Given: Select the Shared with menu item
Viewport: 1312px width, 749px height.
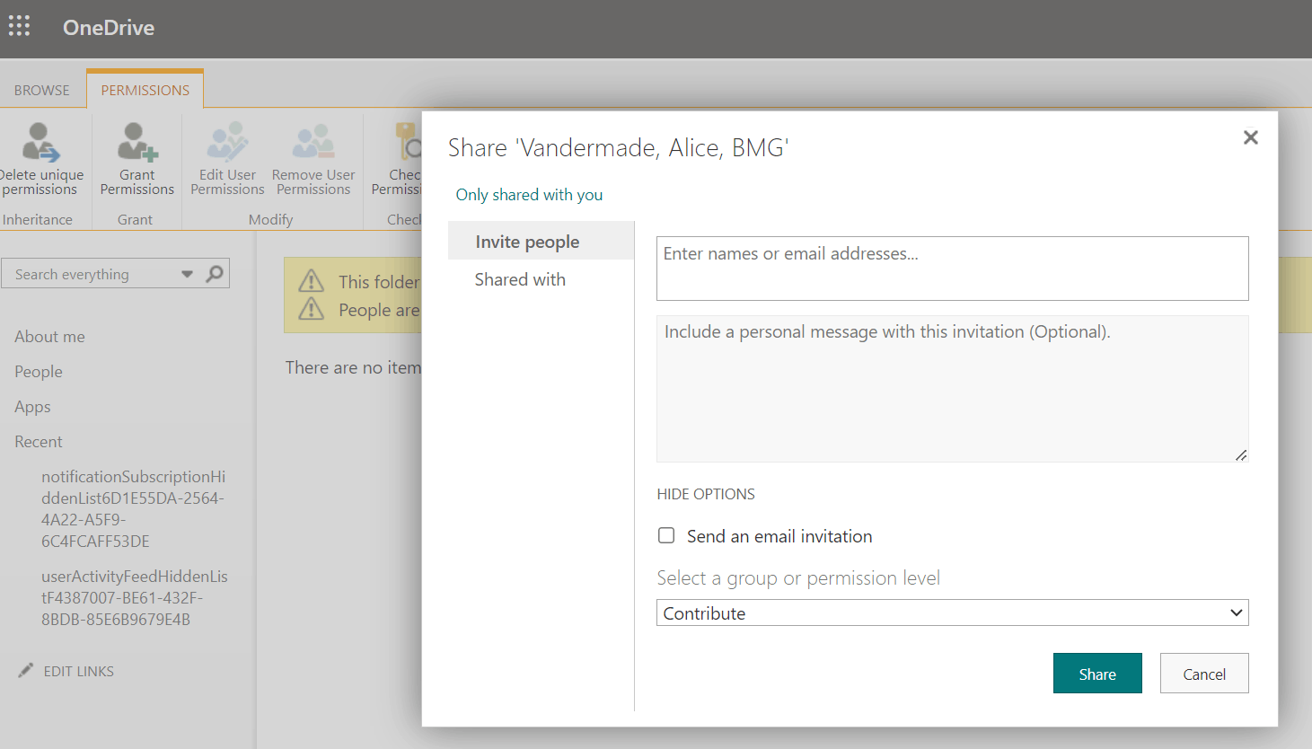Looking at the screenshot, I should click(520, 279).
